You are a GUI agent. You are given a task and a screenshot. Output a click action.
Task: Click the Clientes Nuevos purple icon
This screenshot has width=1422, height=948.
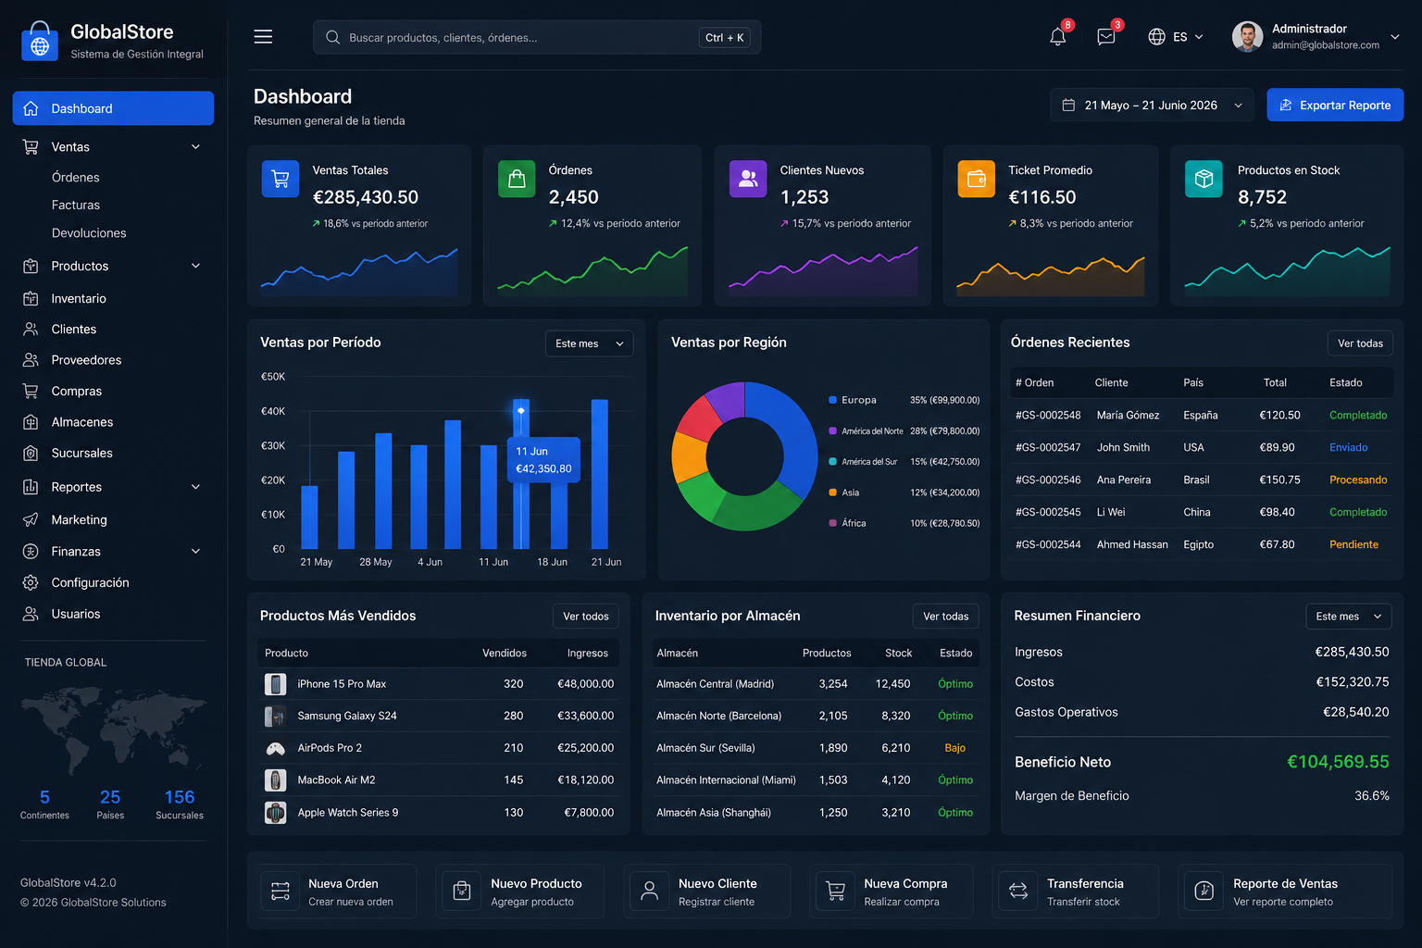(x=748, y=179)
